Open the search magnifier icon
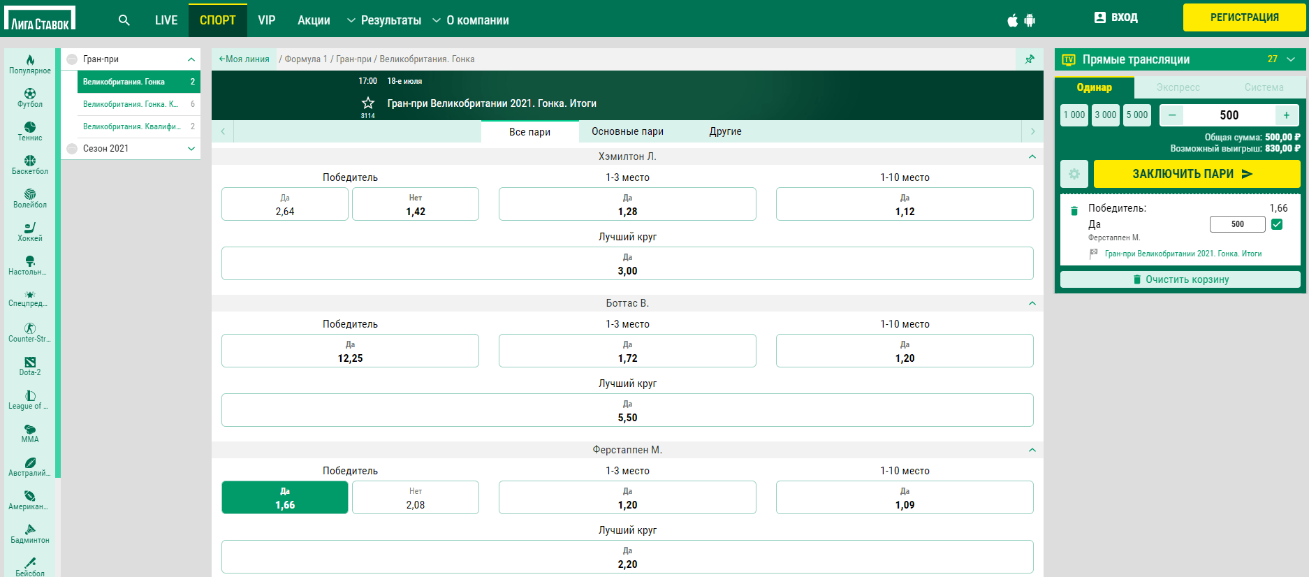1309x577 pixels. (124, 20)
